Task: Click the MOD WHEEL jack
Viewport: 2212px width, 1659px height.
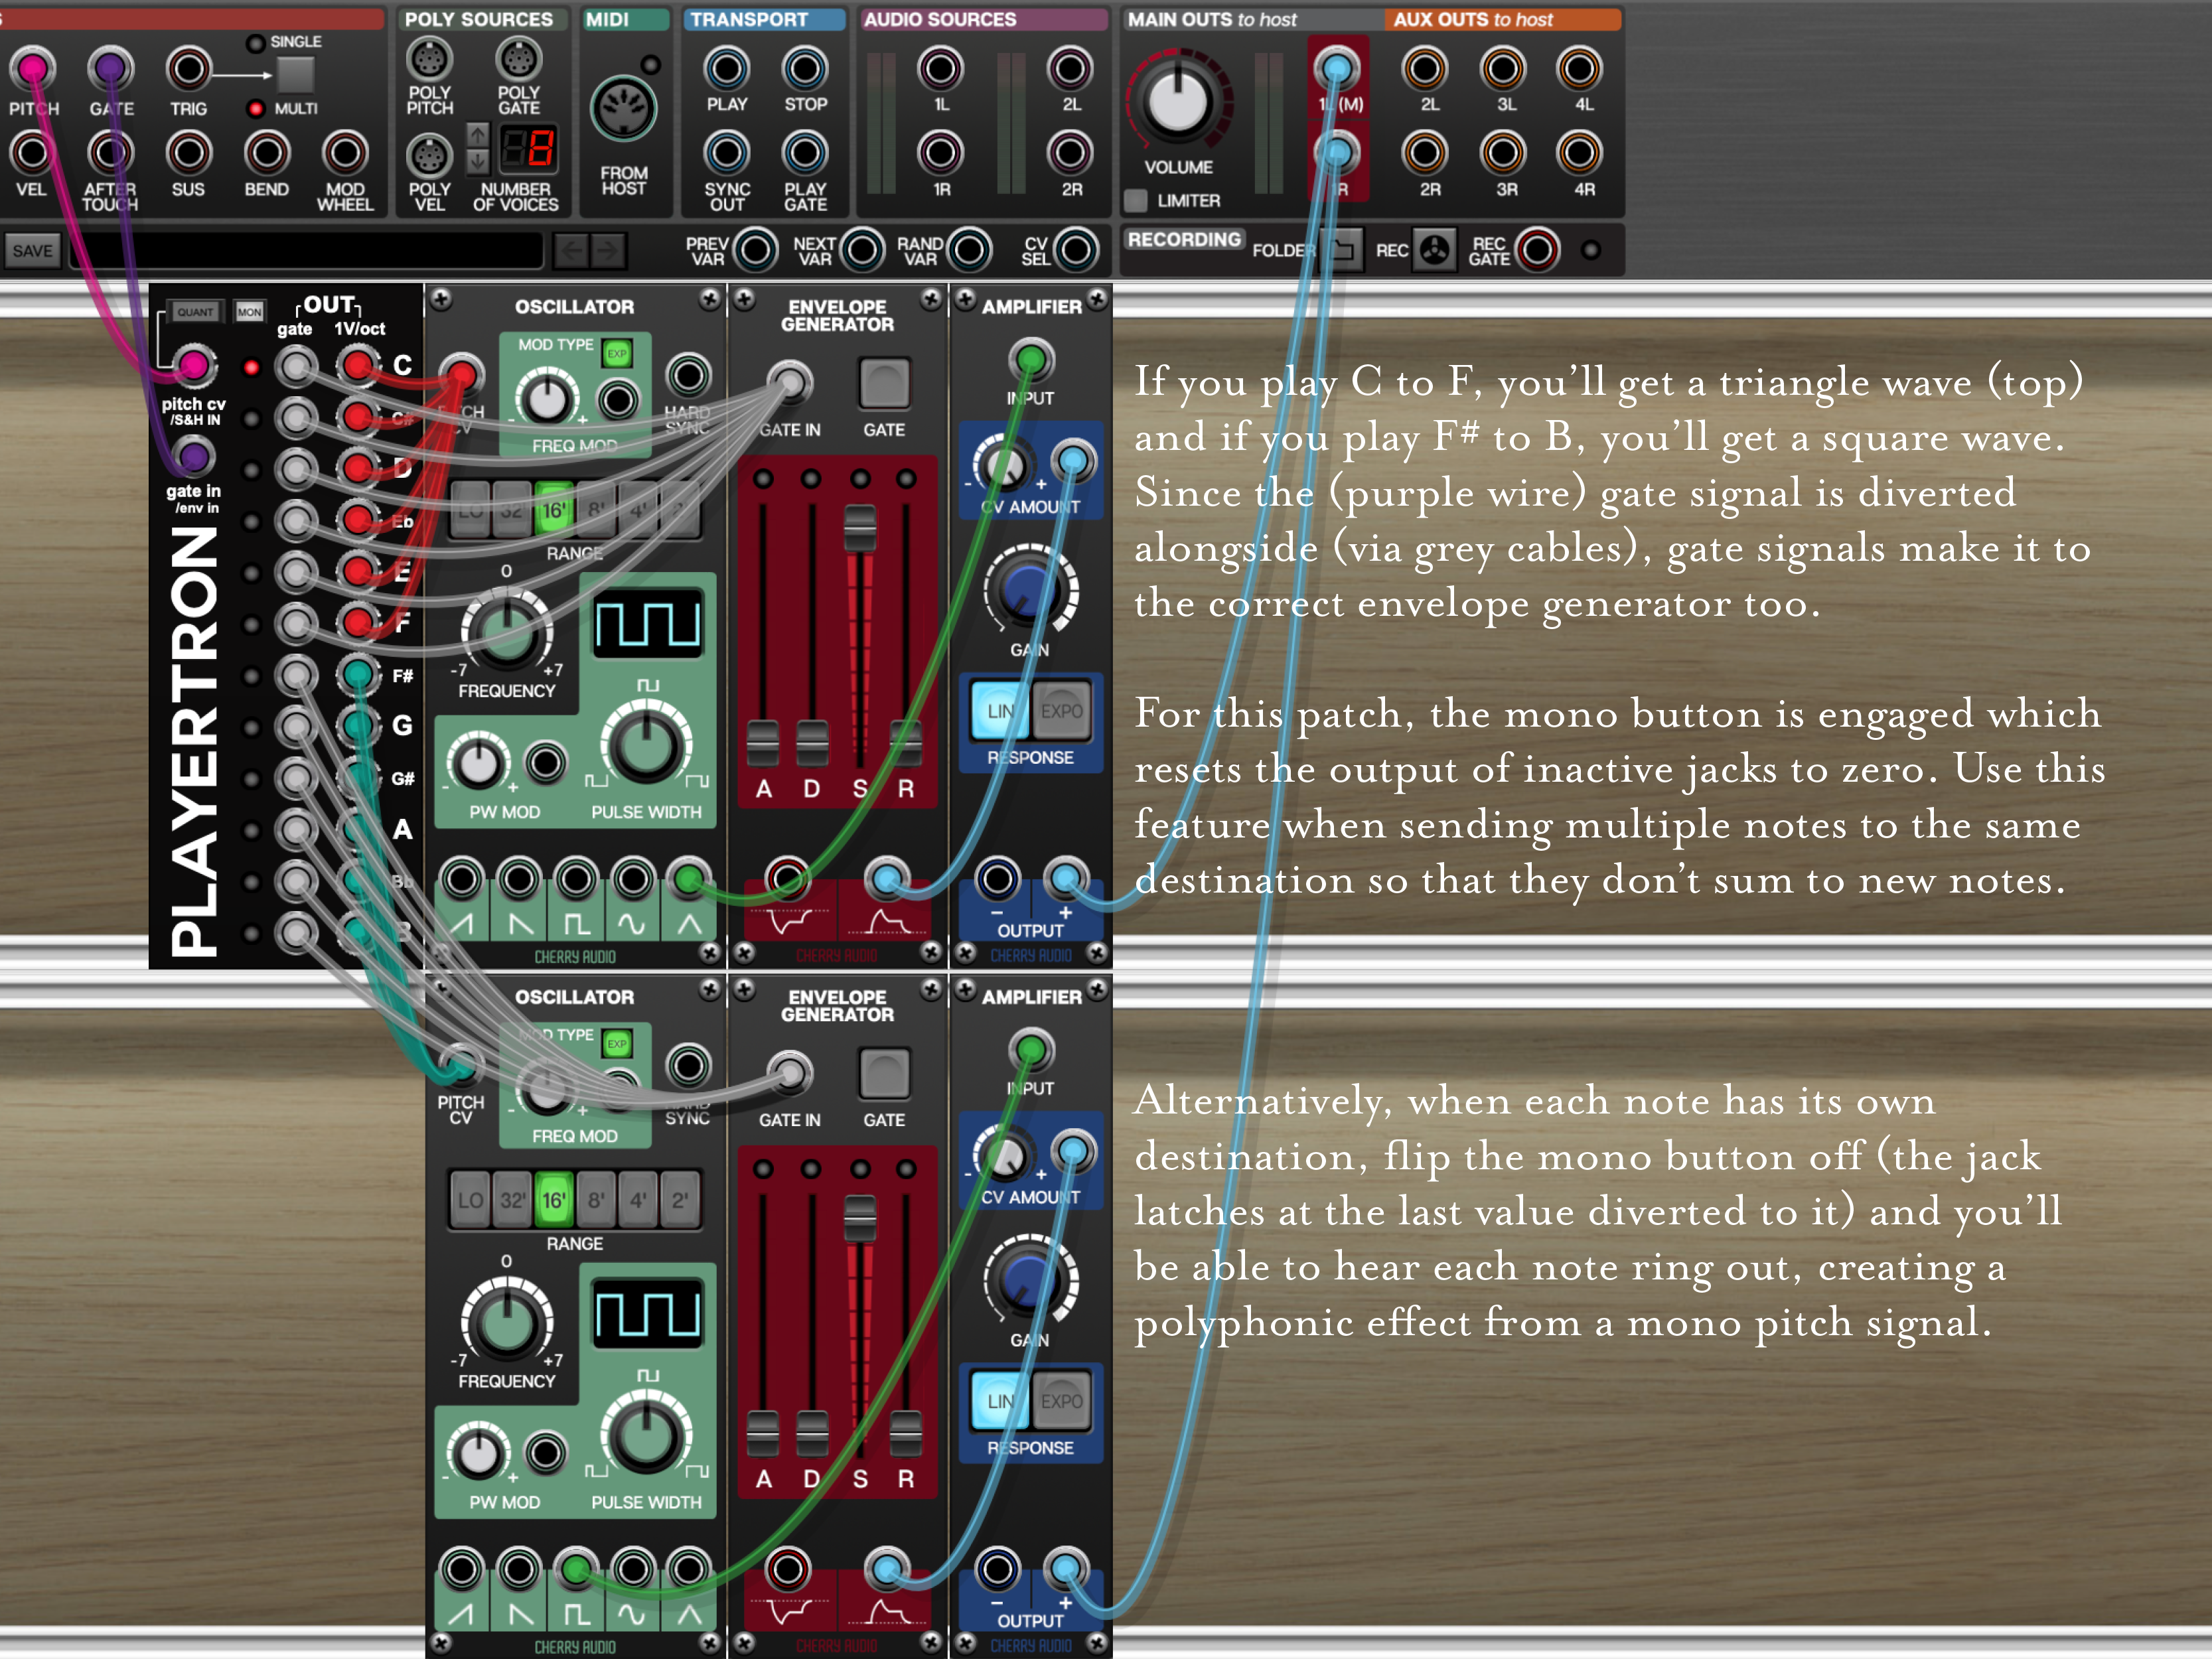Action: 344,153
